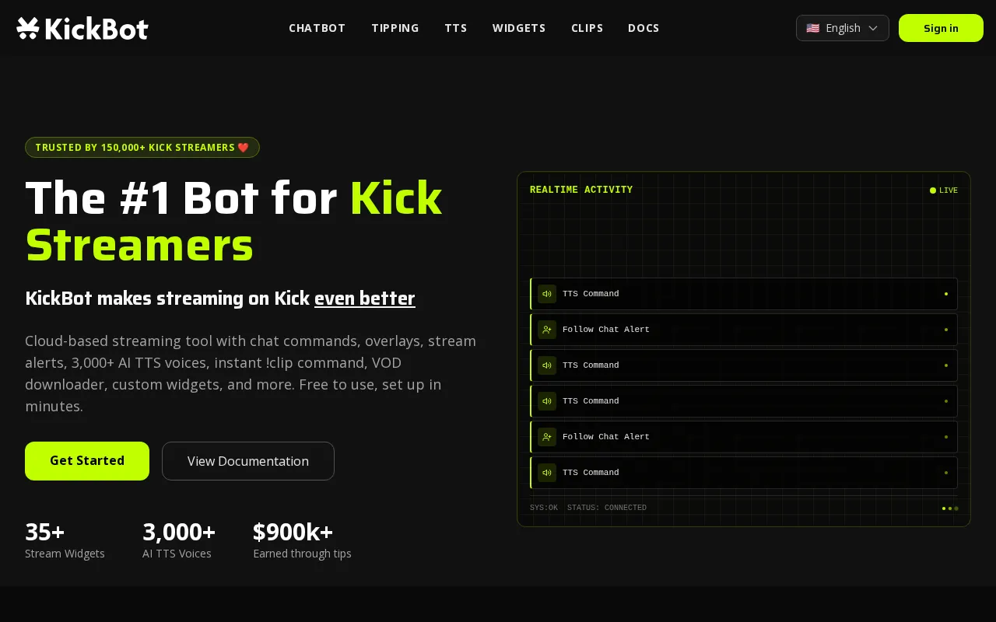Click the Sign in button
Screen dimensions: 996x622
coord(941,28)
